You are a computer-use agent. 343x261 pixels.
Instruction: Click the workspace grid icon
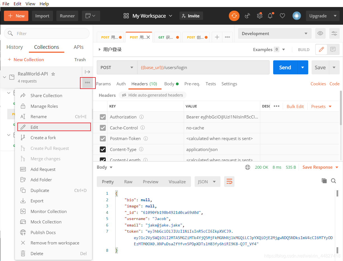[126, 16]
